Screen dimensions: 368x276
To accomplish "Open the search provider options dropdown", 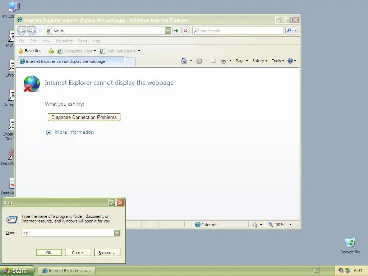I will [295, 31].
